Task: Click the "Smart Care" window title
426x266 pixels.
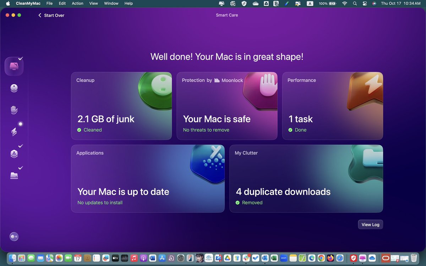Action: point(227,15)
